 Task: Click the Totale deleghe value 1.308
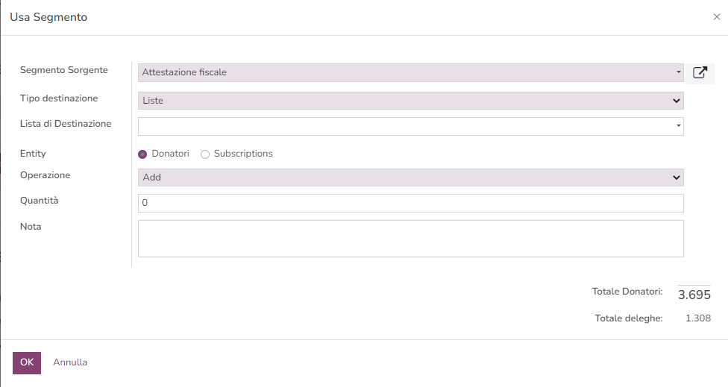697,318
